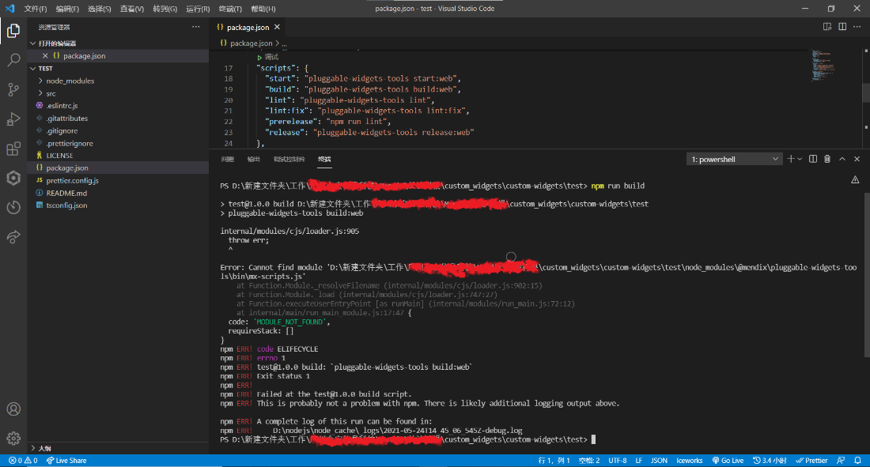The image size is (870, 467).
Task: Open editor more actions menu (three dots)
Action: 857,27
